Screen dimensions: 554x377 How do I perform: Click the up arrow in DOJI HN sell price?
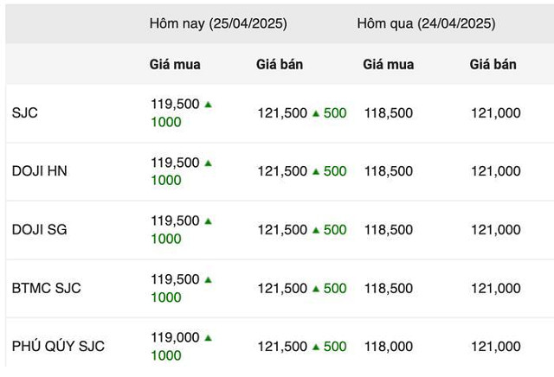pyautogui.click(x=316, y=171)
